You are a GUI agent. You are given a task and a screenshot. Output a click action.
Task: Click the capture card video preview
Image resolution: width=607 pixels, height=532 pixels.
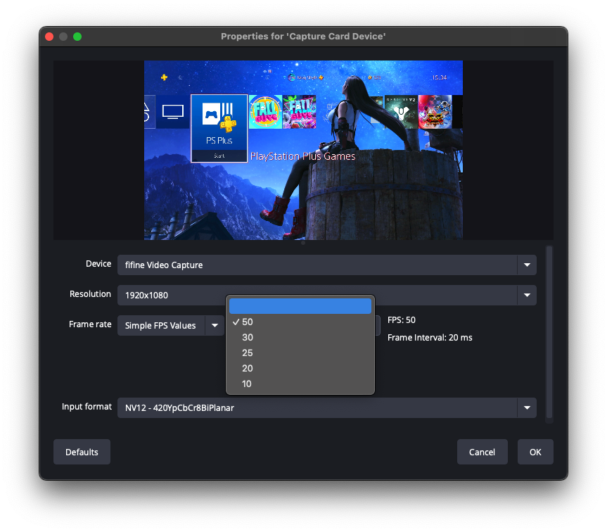click(x=304, y=150)
